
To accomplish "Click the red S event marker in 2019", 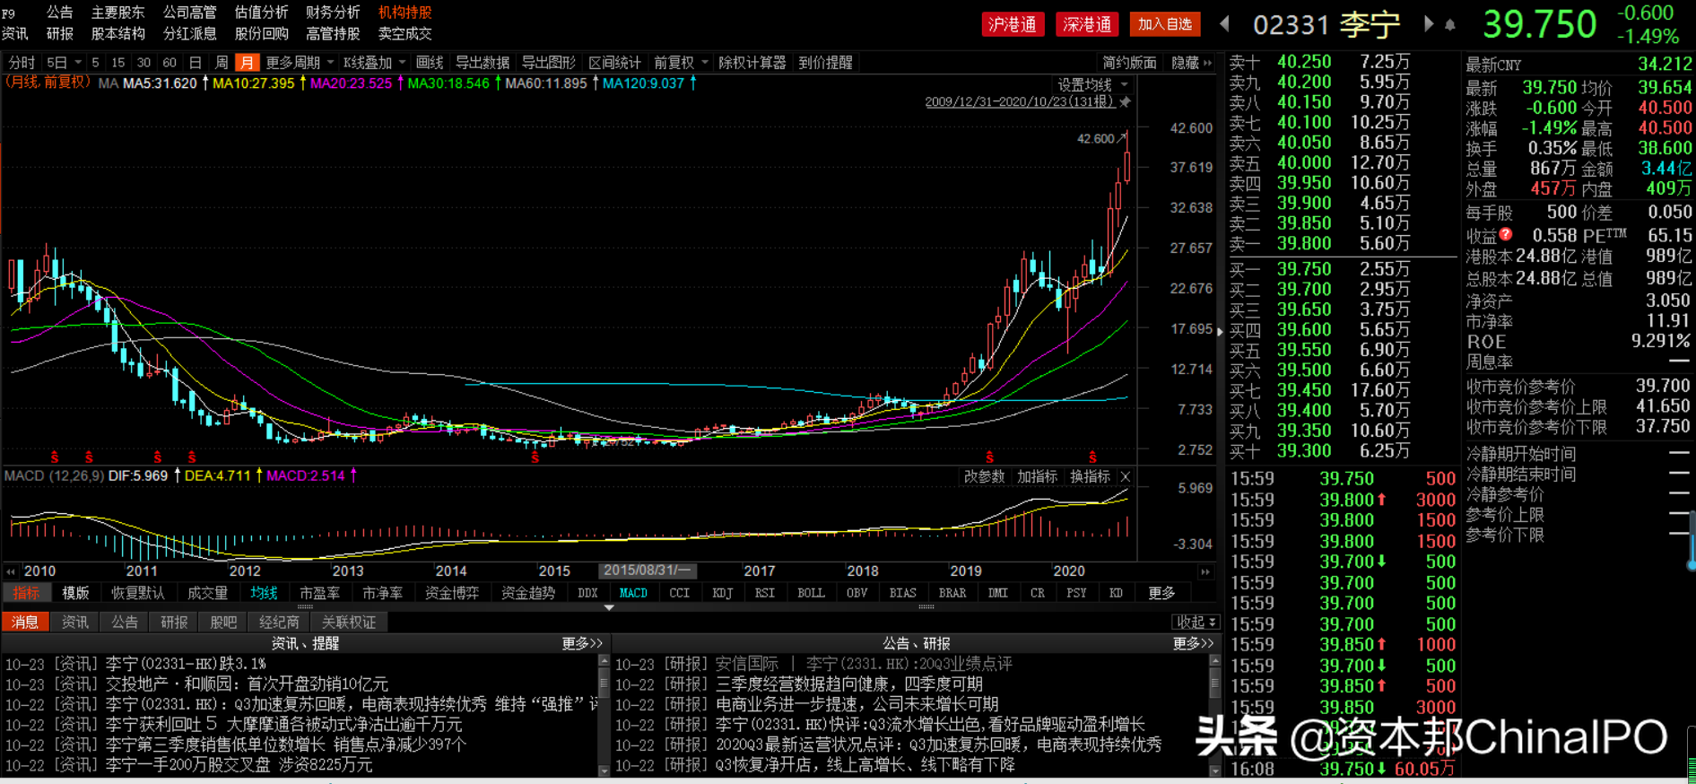I will pos(989,457).
